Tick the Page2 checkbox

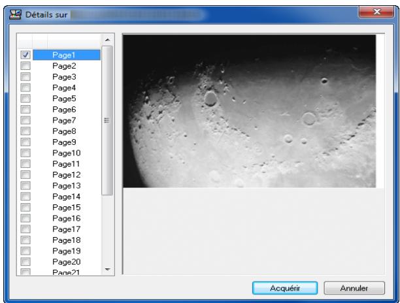click(x=25, y=66)
